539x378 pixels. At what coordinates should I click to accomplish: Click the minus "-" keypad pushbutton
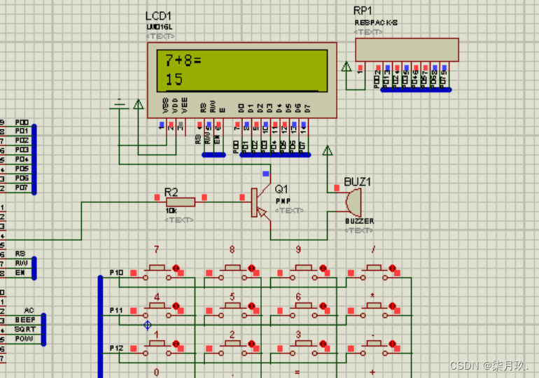coord(374,348)
